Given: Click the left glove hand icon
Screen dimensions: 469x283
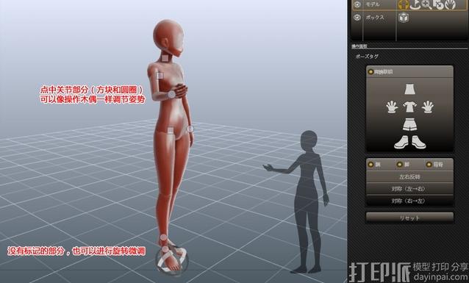Looking at the screenshot, I should click(392, 107).
